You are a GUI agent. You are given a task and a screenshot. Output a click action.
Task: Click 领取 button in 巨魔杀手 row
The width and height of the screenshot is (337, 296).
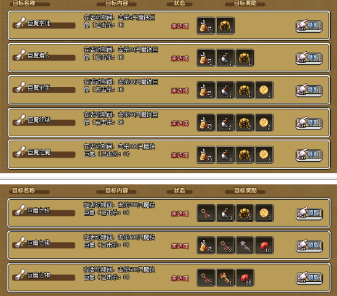[309, 91]
